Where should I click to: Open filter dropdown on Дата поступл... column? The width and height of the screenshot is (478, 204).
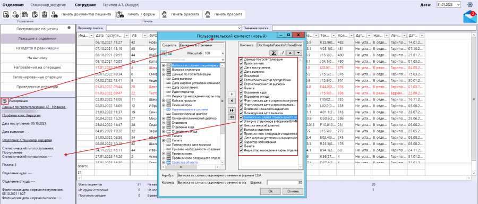(127, 36)
